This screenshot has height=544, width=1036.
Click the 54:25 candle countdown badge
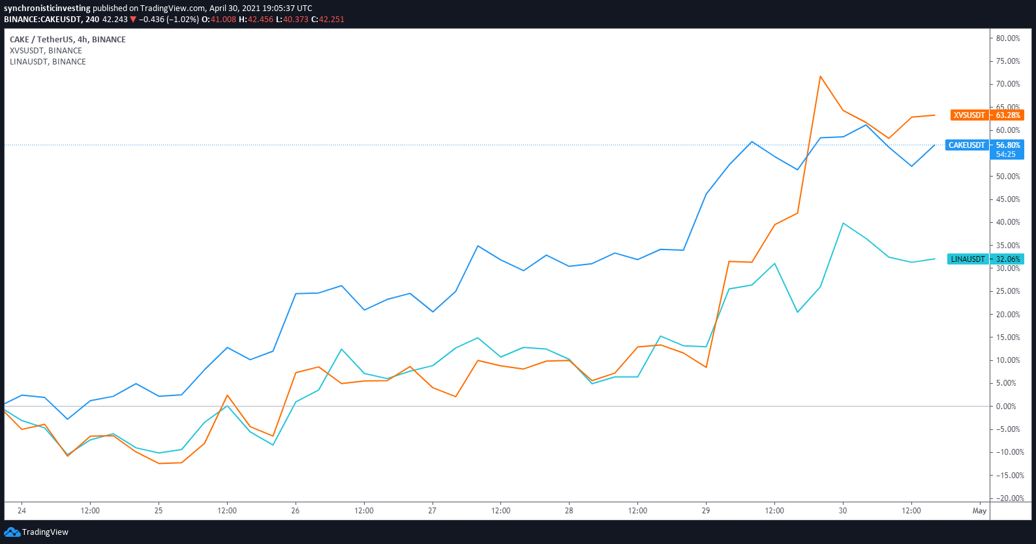coord(1006,154)
